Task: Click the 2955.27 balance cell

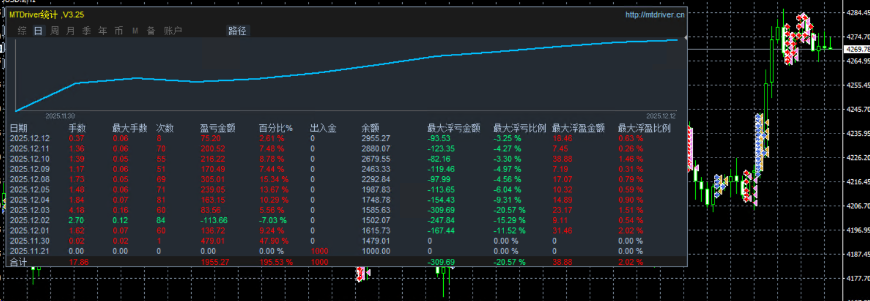Action: tap(376, 138)
